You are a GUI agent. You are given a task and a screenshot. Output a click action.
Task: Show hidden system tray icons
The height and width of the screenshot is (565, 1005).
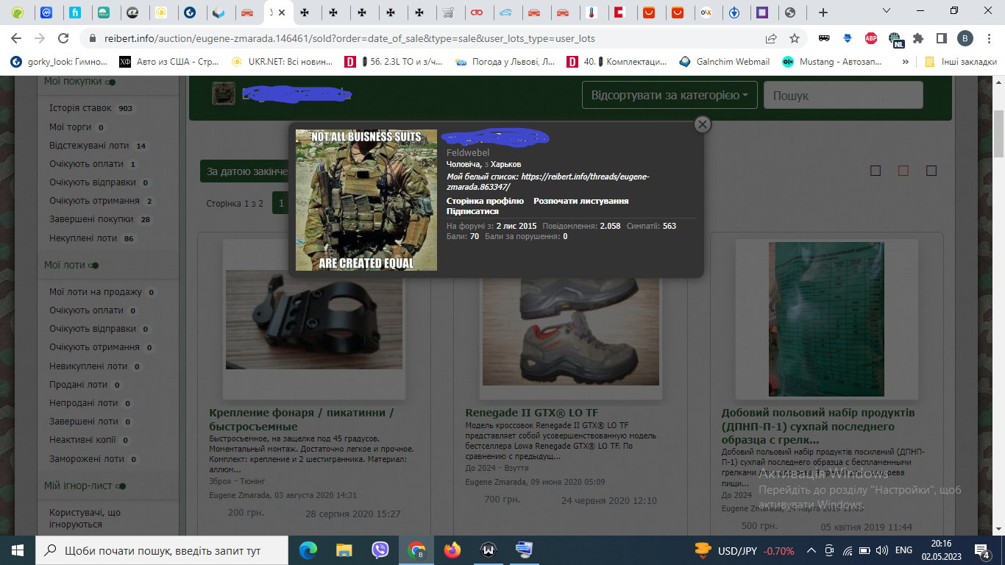[x=812, y=550]
